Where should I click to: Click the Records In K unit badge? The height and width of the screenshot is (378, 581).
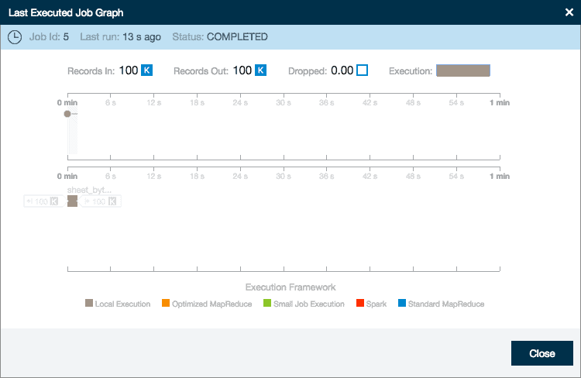pos(147,70)
